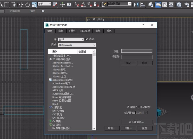This screenshot has height=139, width=193.
Task: Click the action list scroll-up arrow
Action: 94,51
